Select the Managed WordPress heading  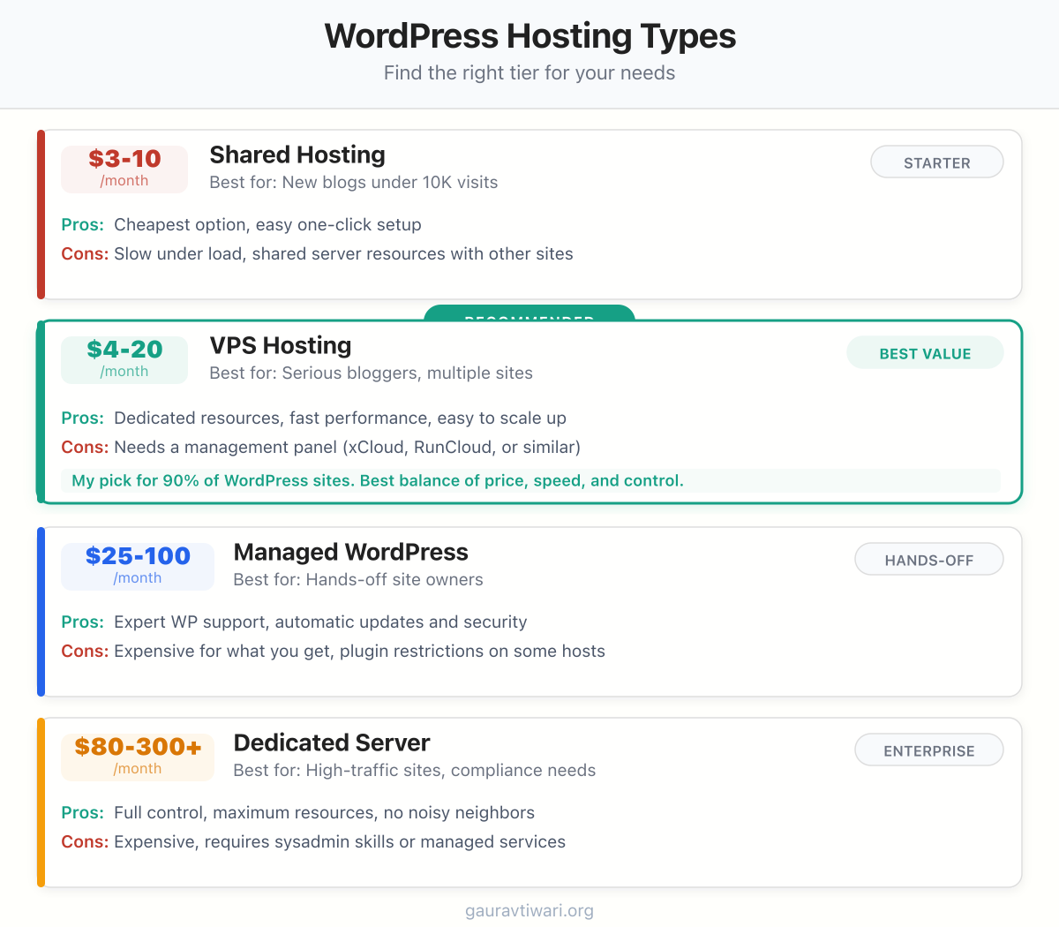click(350, 552)
